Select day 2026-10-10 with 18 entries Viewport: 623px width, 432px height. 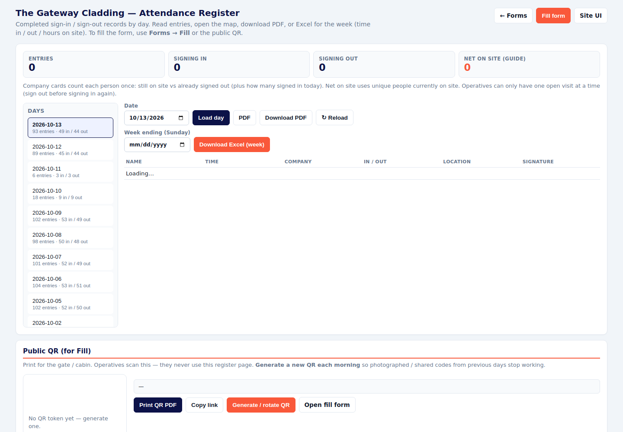(x=71, y=194)
